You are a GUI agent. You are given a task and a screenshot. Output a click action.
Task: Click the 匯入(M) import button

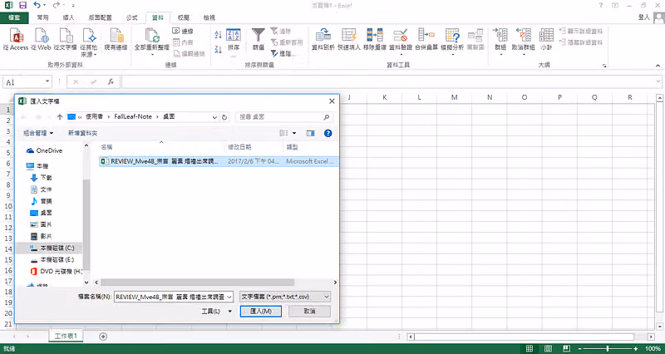(x=261, y=311)
